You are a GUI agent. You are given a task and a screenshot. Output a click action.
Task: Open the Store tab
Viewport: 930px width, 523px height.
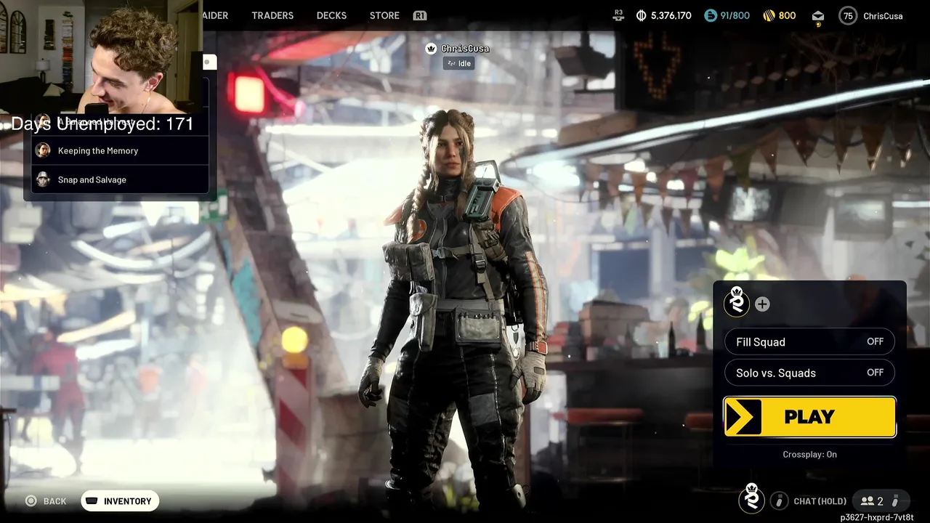(384, 15)
